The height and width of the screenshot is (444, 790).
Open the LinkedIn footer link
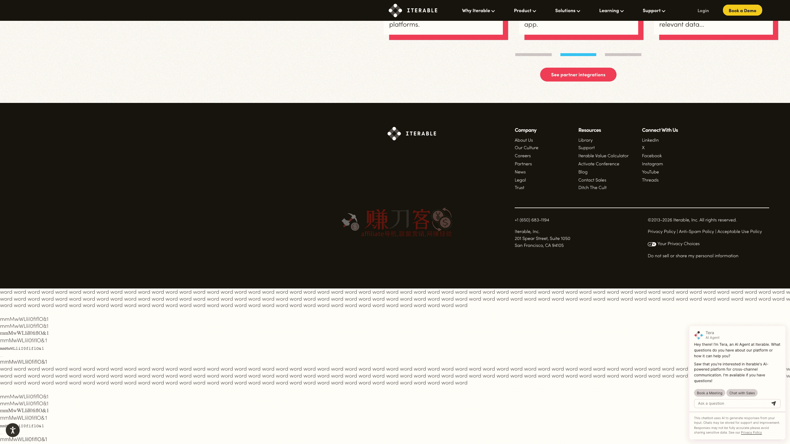[650, 140]
